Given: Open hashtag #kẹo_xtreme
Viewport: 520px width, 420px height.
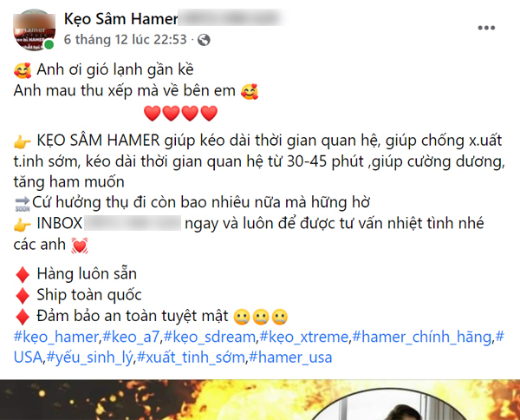Looking at the screenshot, I should 304,337.
